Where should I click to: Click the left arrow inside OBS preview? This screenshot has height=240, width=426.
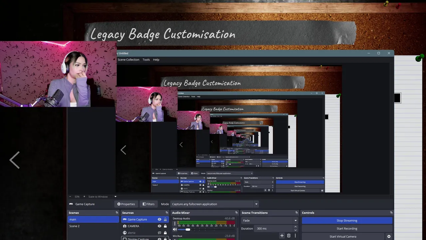(x=123, y=150)
